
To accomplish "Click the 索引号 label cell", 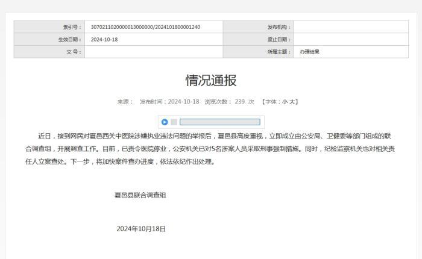I will [49, 27].
